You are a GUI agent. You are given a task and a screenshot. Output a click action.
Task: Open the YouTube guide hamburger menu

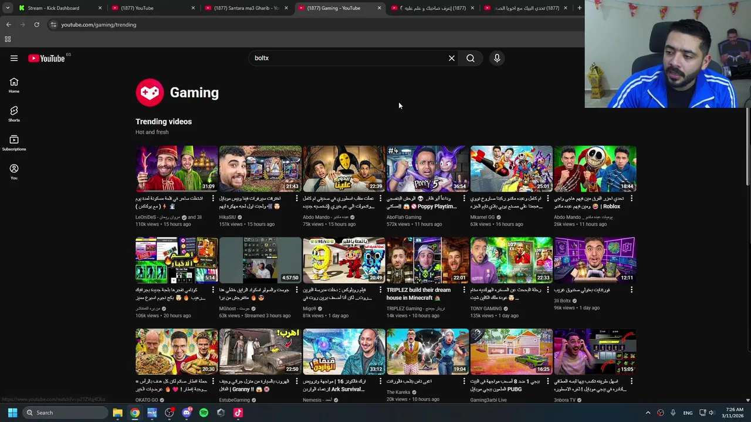[14, 58]
